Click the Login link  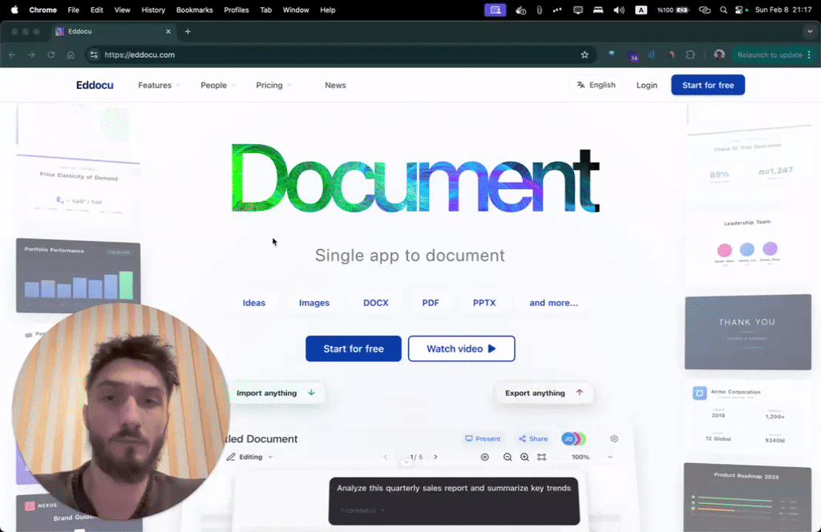647,85
